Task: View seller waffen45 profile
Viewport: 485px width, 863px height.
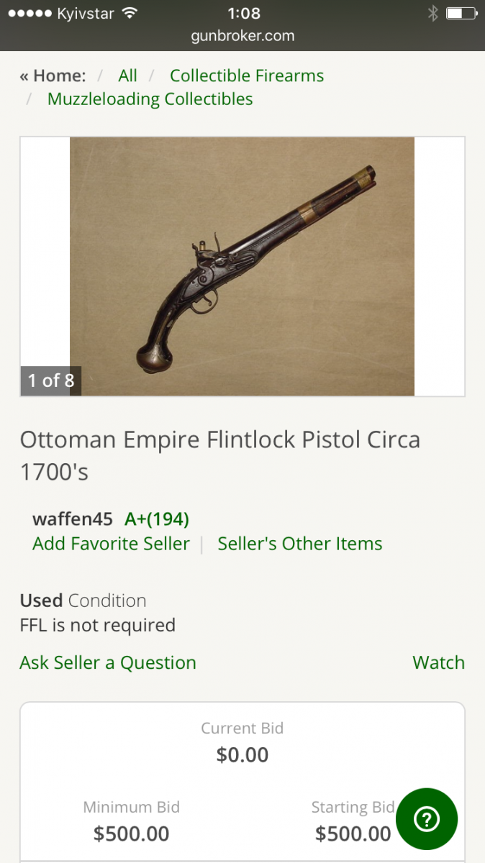Action: [73, 519]
